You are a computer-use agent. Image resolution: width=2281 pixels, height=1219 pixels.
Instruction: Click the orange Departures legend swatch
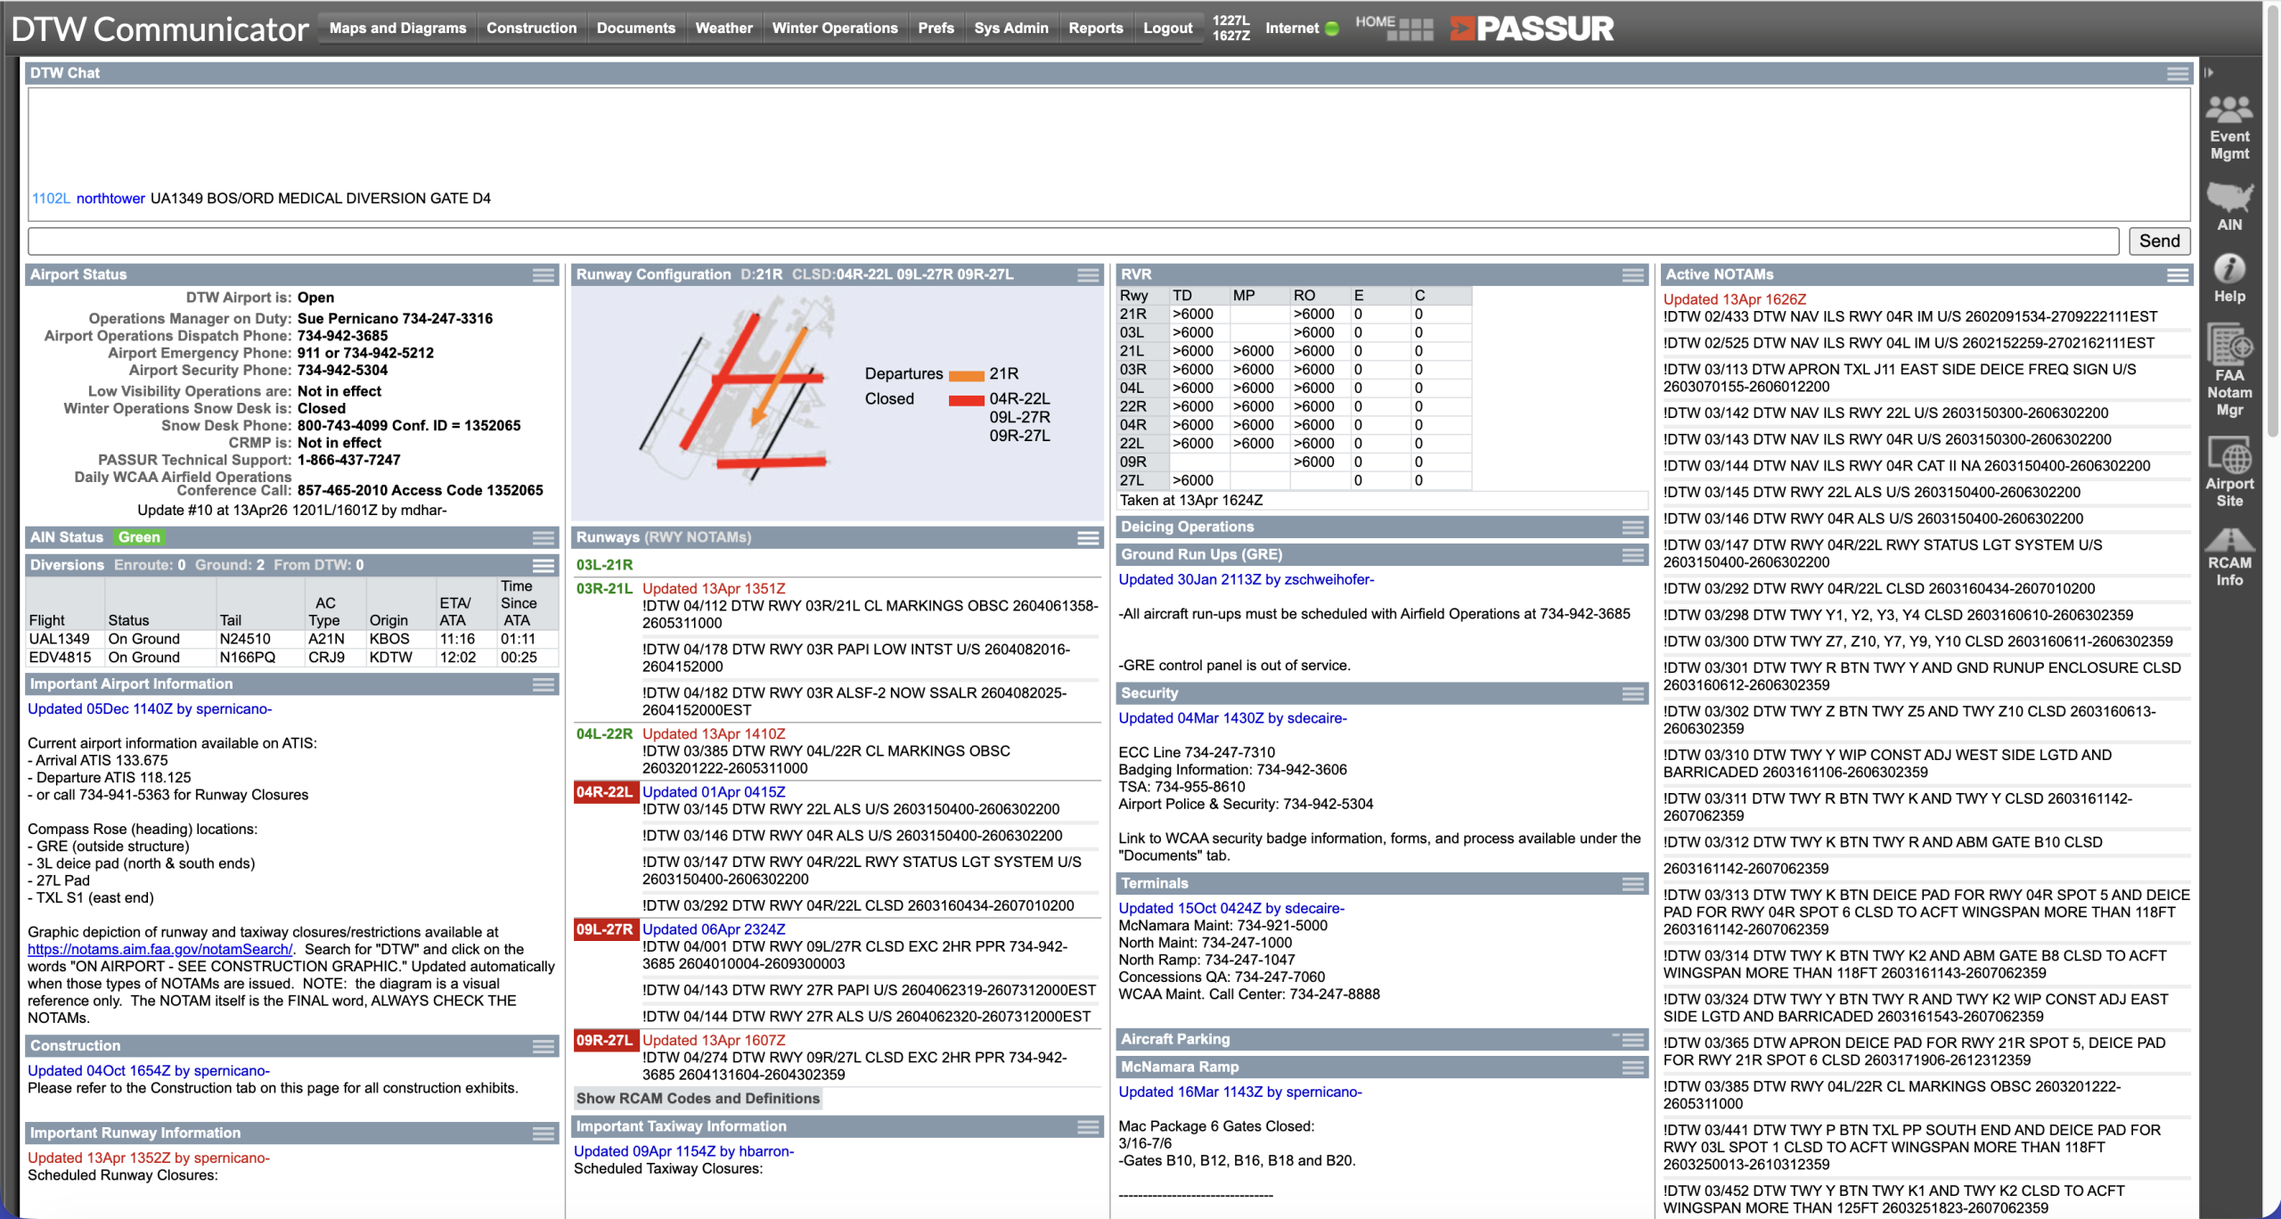(x=966, y=375)
